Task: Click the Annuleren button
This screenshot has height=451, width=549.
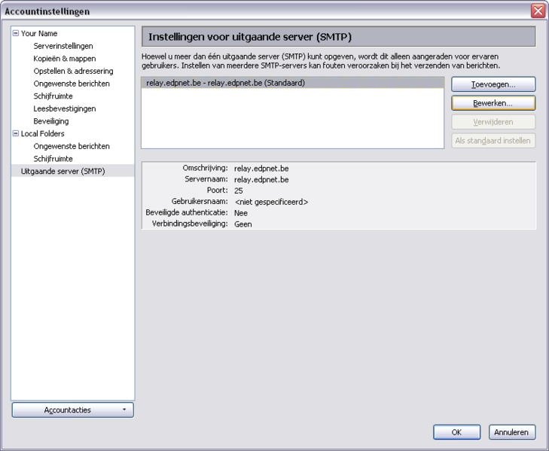Action: point(512,432)
